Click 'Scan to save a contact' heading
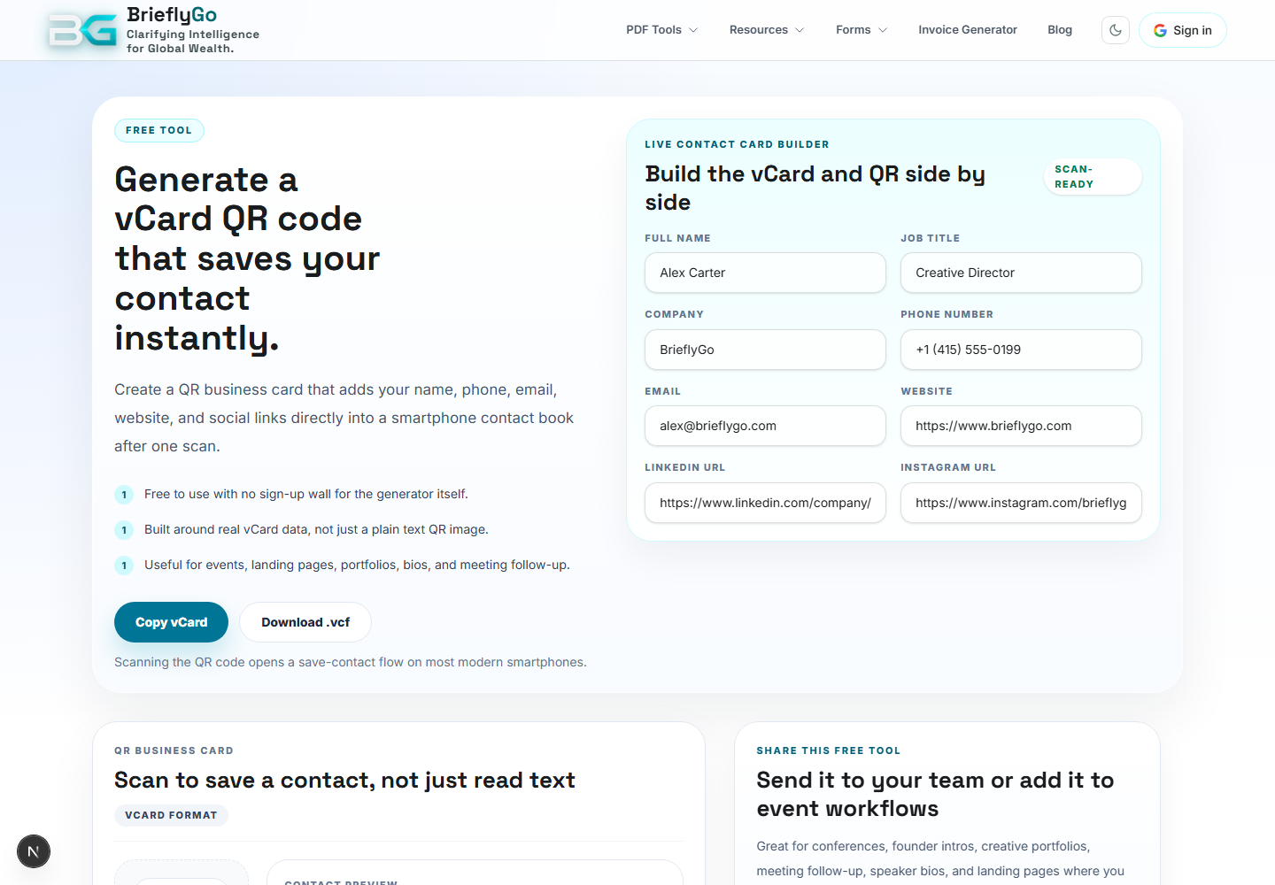Image resolution: width=1275 pixels, height=885 pixels. point(344,780)
